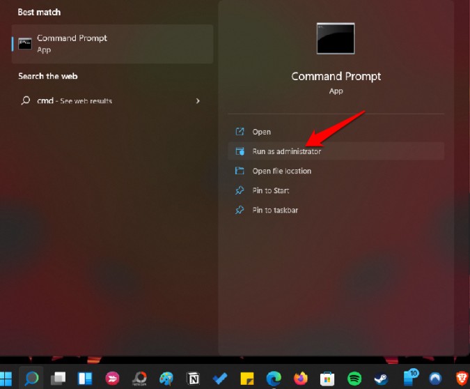This screenshot has width=470, height=389.
Task: Open Microsoft To Do checkmark on taskbar
Action: pyautogui.click(x=220, y=379)
